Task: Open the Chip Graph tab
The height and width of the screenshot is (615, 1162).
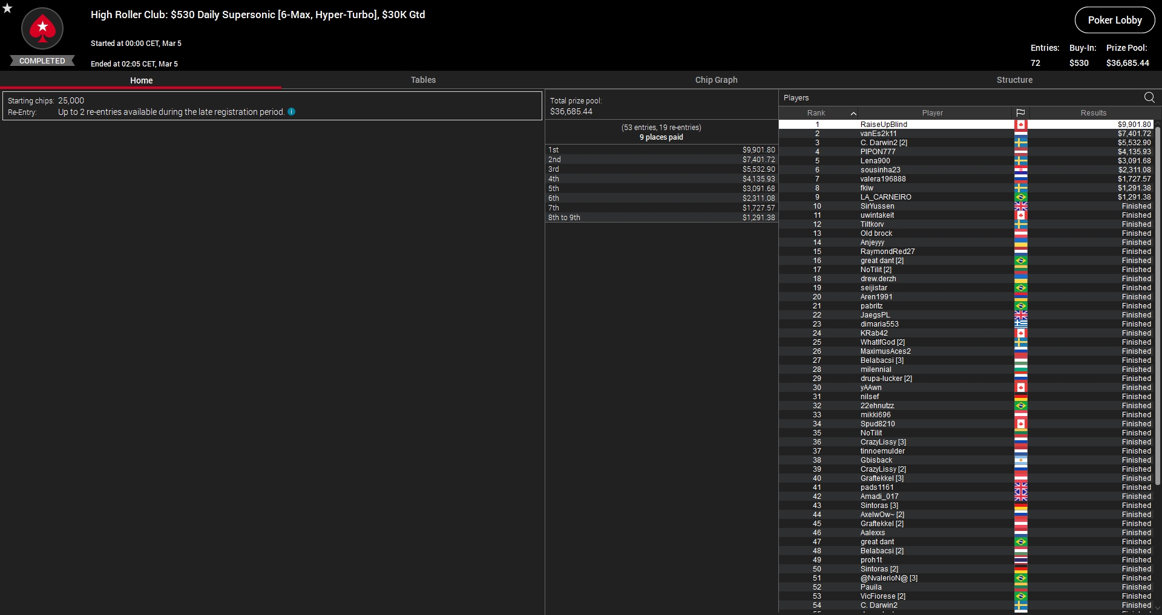Action: point(716,80)
